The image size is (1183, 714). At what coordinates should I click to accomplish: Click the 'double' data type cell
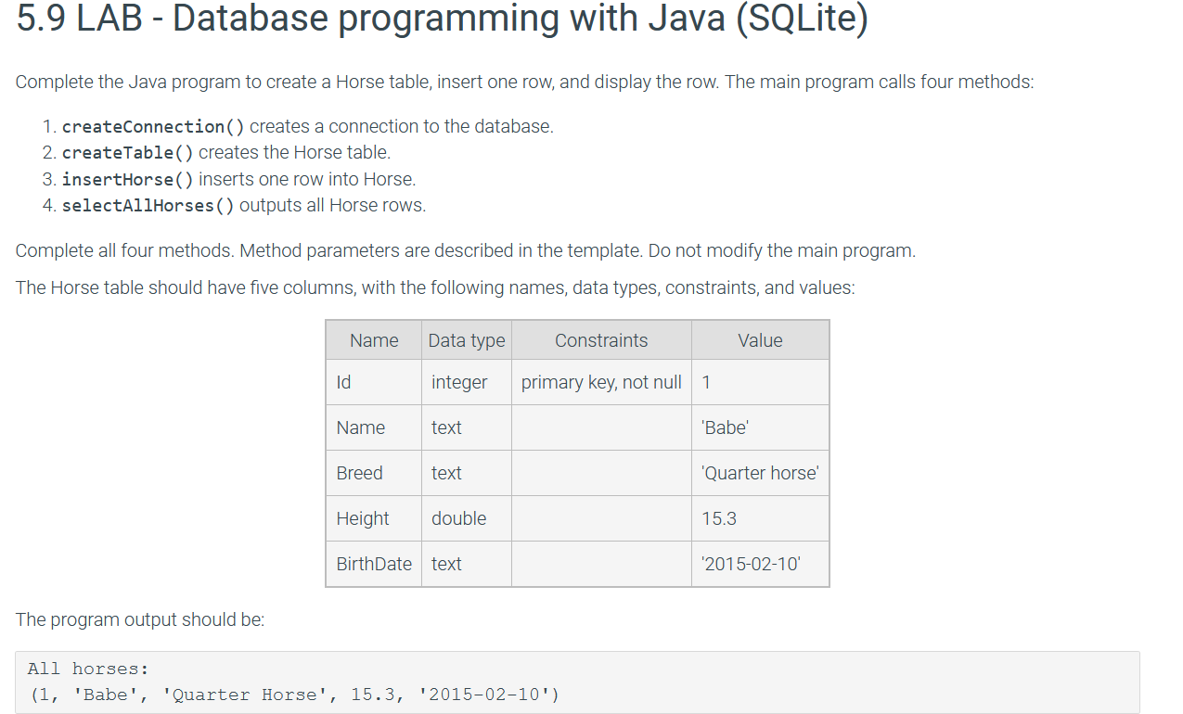coord(467,518)
